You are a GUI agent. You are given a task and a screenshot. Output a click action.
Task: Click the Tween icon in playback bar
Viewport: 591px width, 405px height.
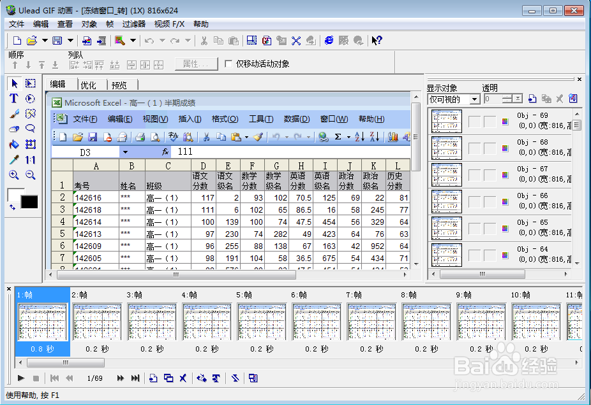click(x=202, y=378)
